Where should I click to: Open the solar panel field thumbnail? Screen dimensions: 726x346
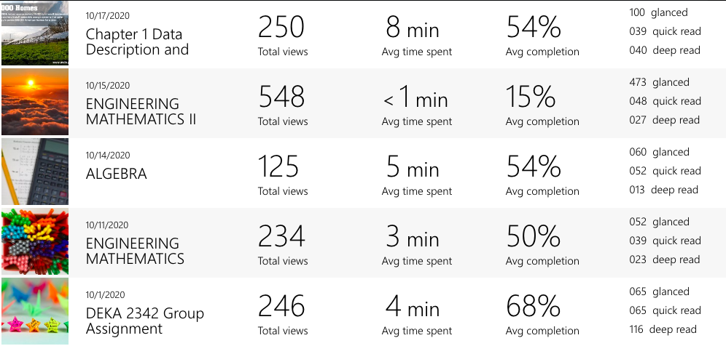34,33
